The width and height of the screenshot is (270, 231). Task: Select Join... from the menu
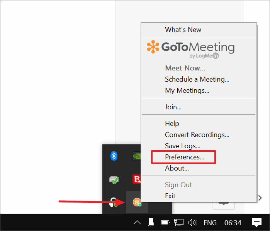(x=199, y=107)
